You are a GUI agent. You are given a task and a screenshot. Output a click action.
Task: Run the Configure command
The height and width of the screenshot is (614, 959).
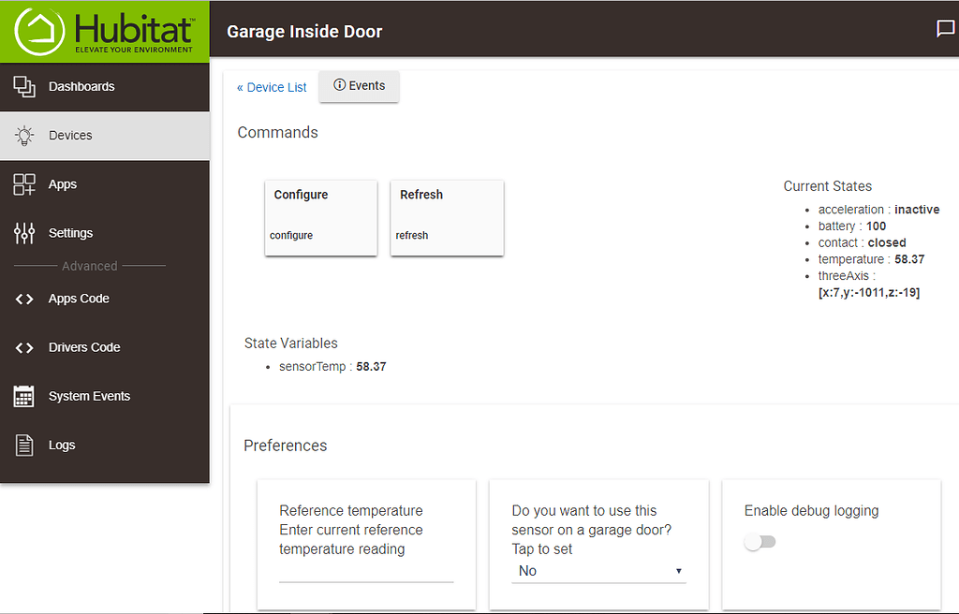click(x=320, y=217)
